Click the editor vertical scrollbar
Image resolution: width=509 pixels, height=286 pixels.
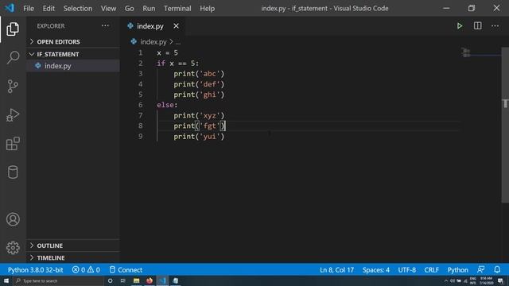pyautogui.click(x=505, y=125)
